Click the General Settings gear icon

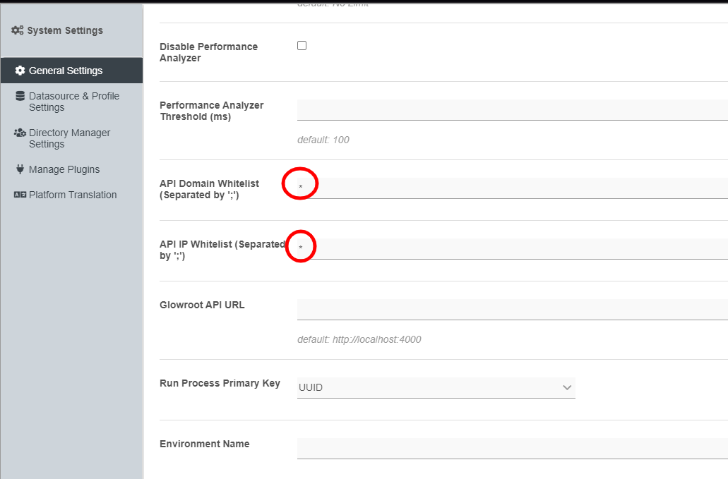point(20,71)
